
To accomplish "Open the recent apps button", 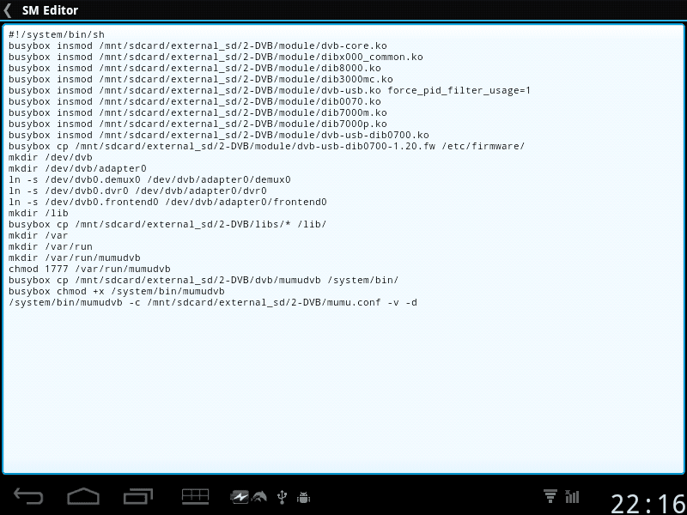I will pyautogui.click(x=138, y=497).
